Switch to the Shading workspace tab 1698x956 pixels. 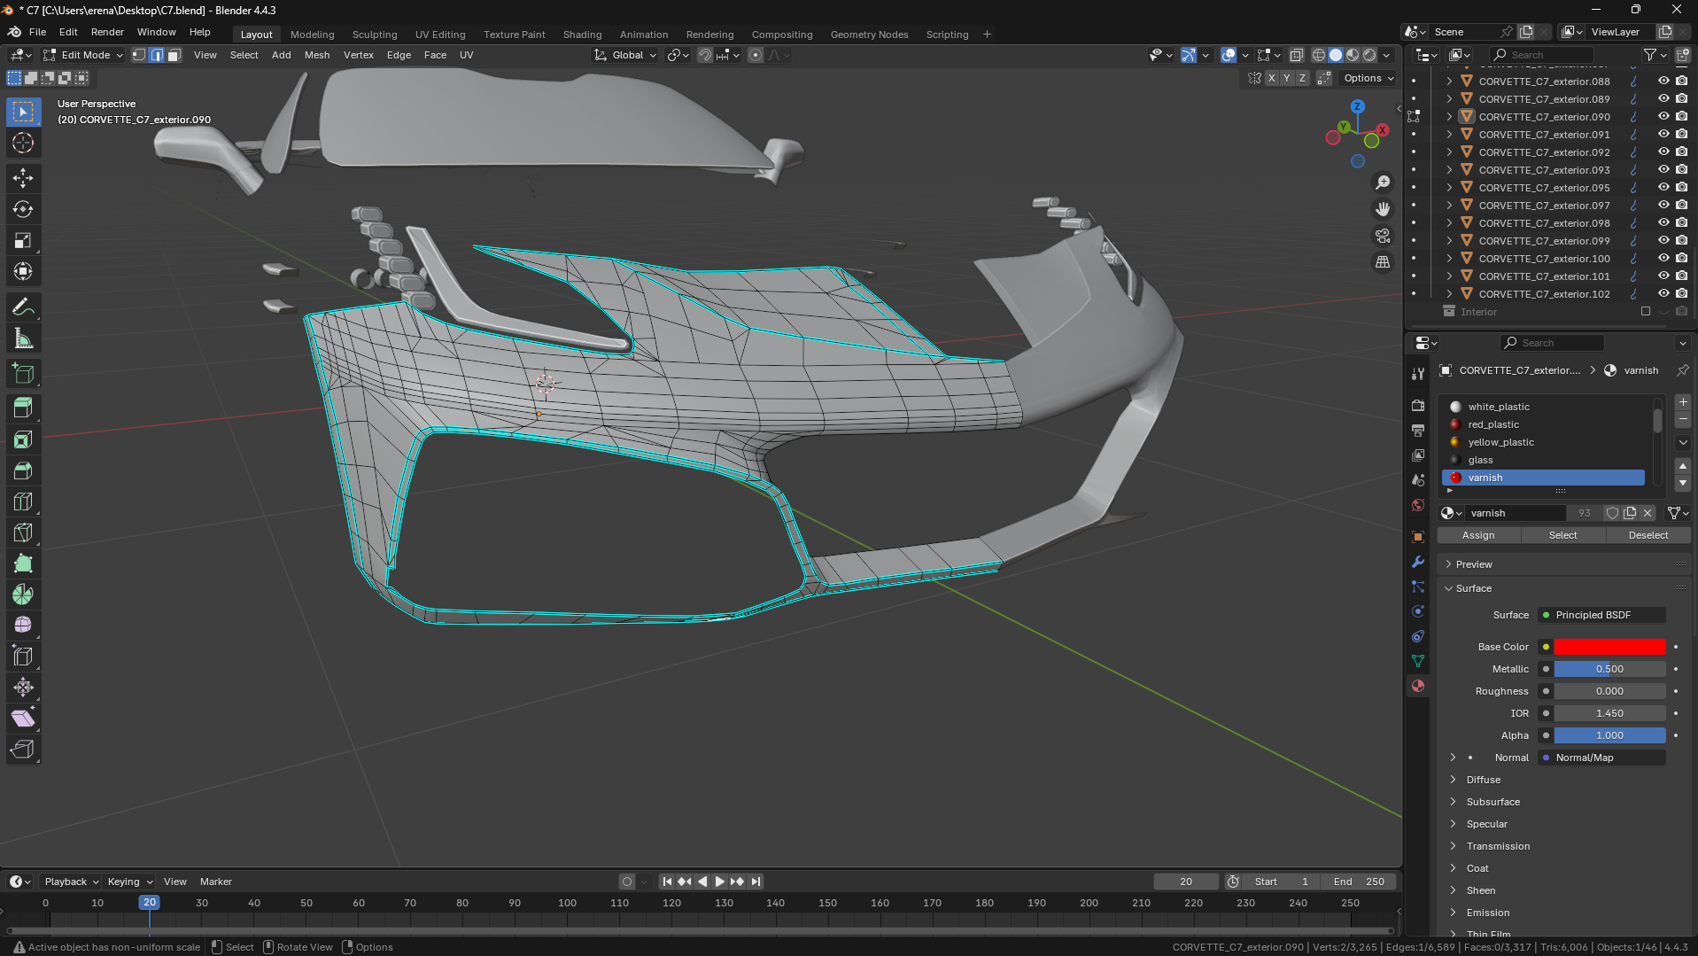582,35
